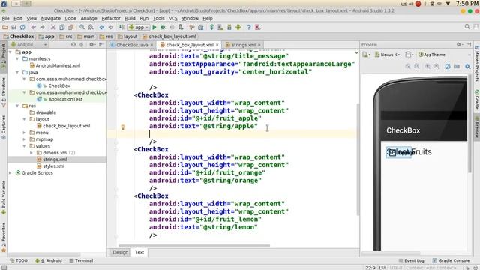This screenshot has width=480, height=270.
Task: Click the Preview options cog with arrow
Action: [467, 66]
